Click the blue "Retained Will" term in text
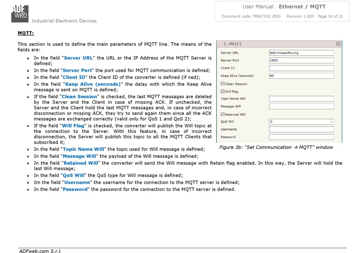This screenshot has width=364, height=253. (81, 163)
